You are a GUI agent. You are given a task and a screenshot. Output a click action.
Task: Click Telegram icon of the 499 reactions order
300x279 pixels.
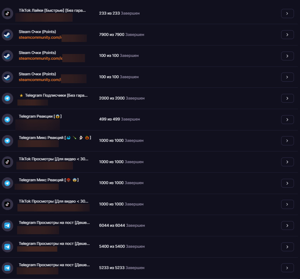[x=7, y=120]
